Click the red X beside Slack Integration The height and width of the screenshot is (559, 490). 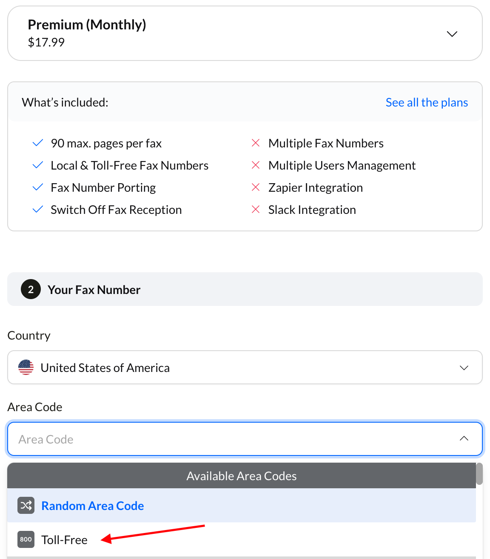pyautogui.click(x=256, y=210)
